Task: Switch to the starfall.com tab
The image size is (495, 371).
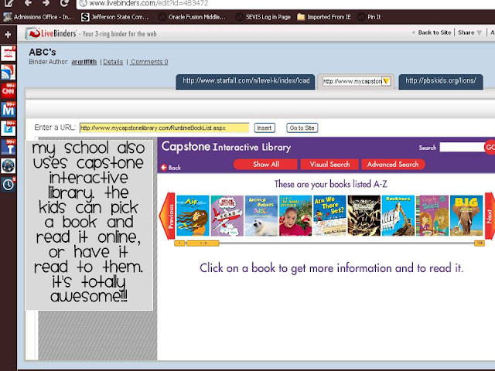Action: pos(245,81)
